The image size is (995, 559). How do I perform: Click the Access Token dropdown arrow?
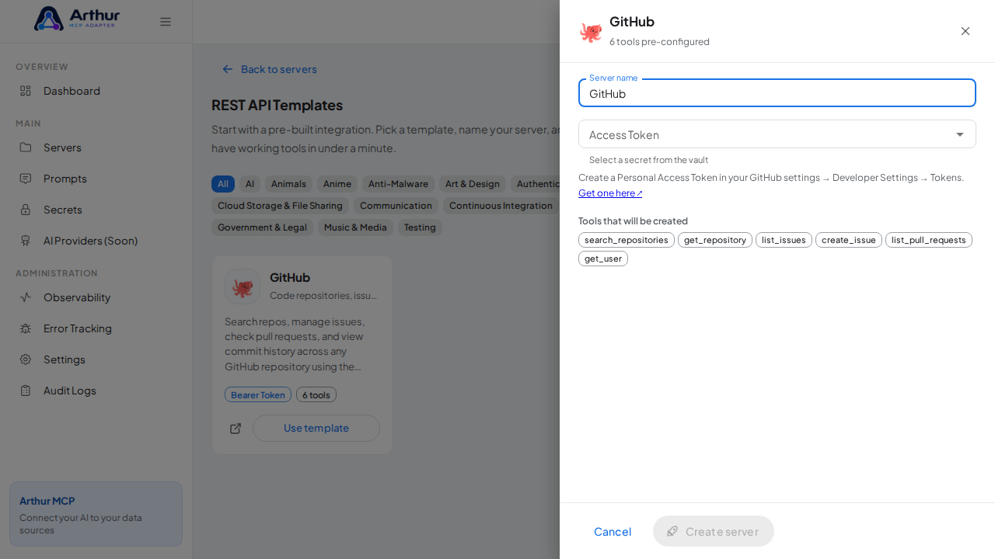coord(960,134)
